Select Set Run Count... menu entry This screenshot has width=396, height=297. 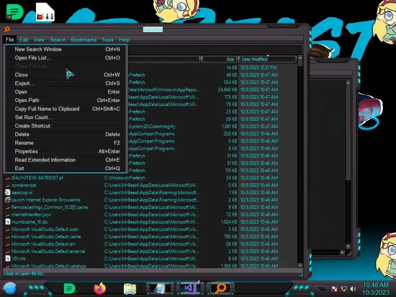tap(66, 118)
